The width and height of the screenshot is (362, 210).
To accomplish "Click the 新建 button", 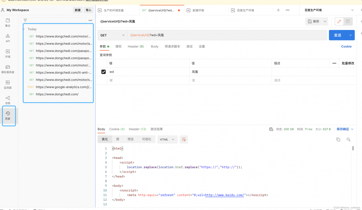I will point(78,10).
